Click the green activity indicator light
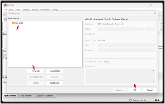 [156, 100]
